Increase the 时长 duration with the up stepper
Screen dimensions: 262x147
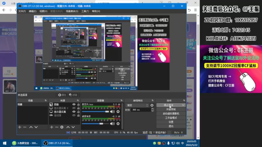[x=152, y=109]
